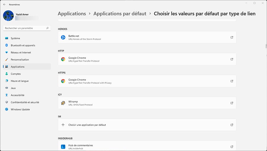
Task: Go to Applications breadcrumb
Action: pos(72,14)
